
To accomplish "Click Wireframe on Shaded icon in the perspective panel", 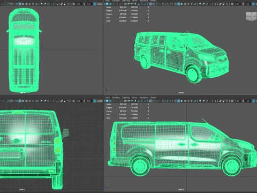I will tap(185, 4).
